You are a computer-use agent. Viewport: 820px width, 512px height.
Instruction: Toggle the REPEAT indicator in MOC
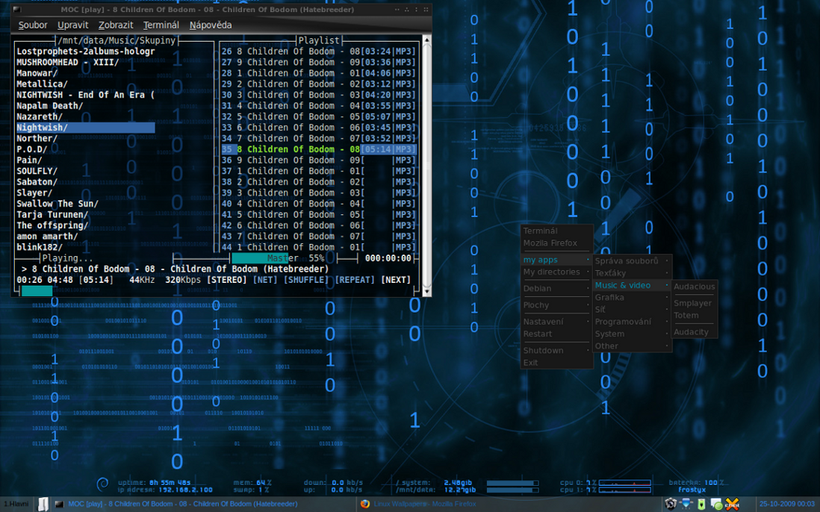(x=355, y=280)
